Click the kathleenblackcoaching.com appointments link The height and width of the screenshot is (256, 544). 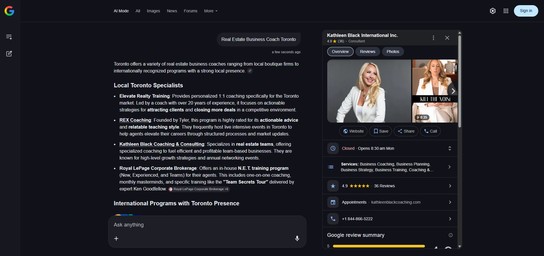(x=396, y=202)
